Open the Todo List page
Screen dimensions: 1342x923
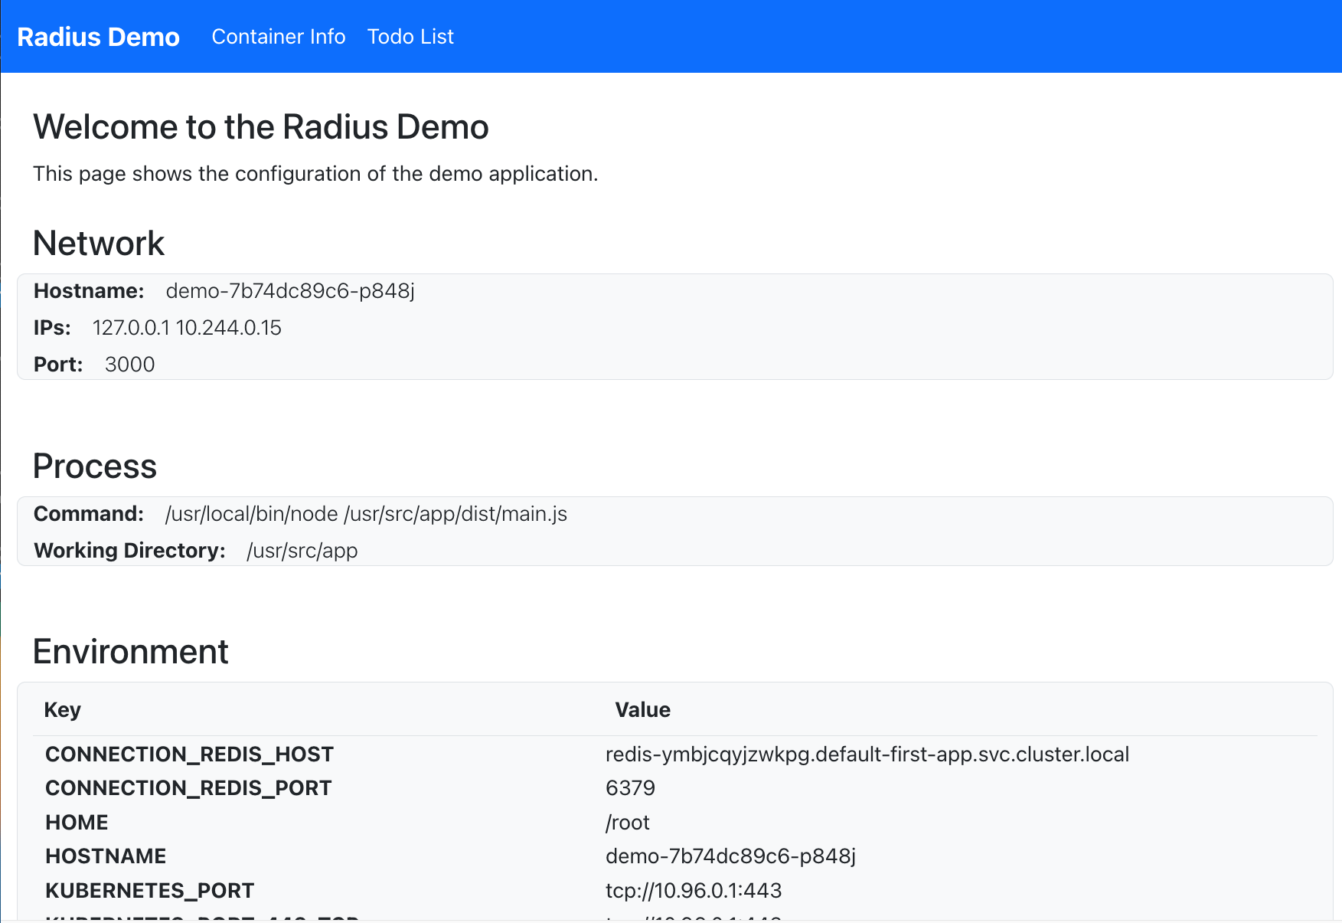(x=411, y=36)
